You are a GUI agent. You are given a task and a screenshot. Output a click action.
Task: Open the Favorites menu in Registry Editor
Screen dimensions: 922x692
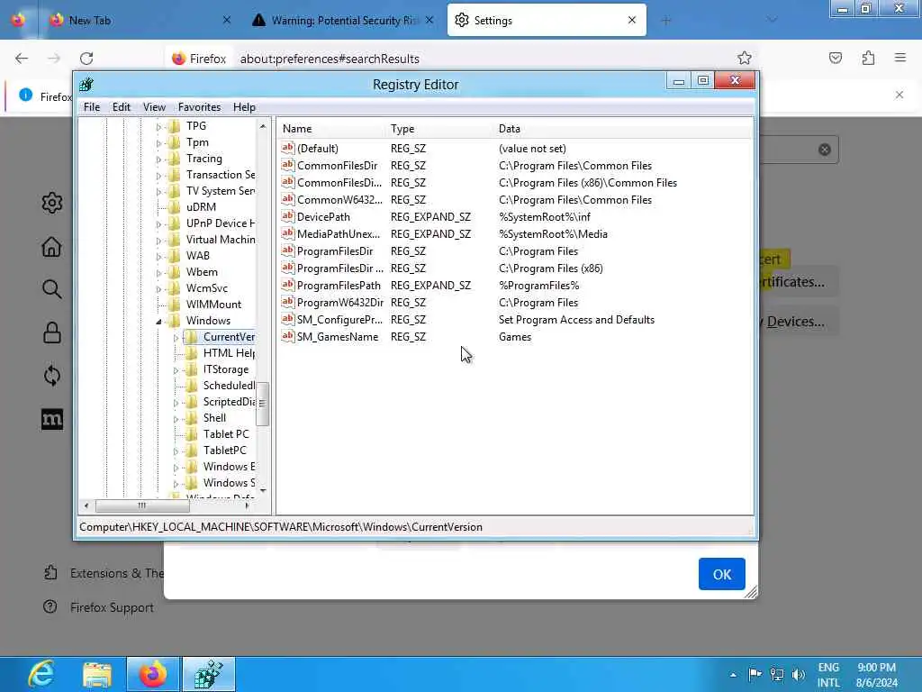199,107
